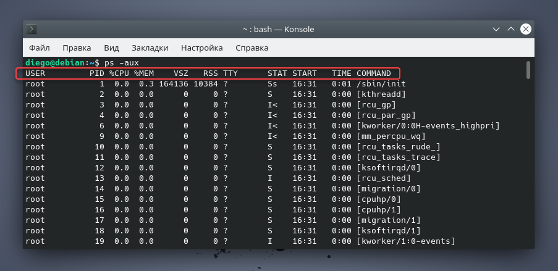Click the Konsole terminal icon in title bar
Image resolution: width=558 pixels, height=271 pixels.
point(32,29)
